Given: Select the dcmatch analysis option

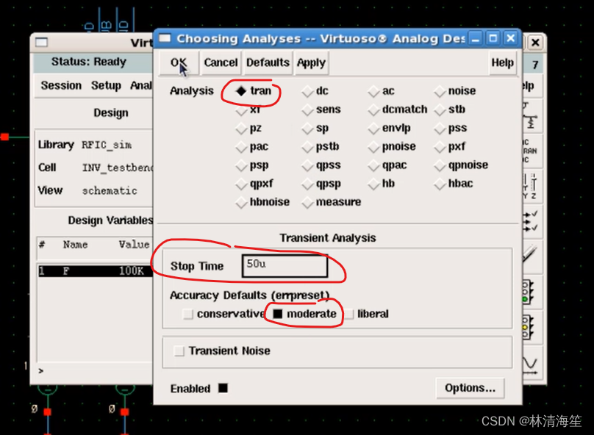Looking at the screenshot, I should pyautogui.click(x=373, y=109).
